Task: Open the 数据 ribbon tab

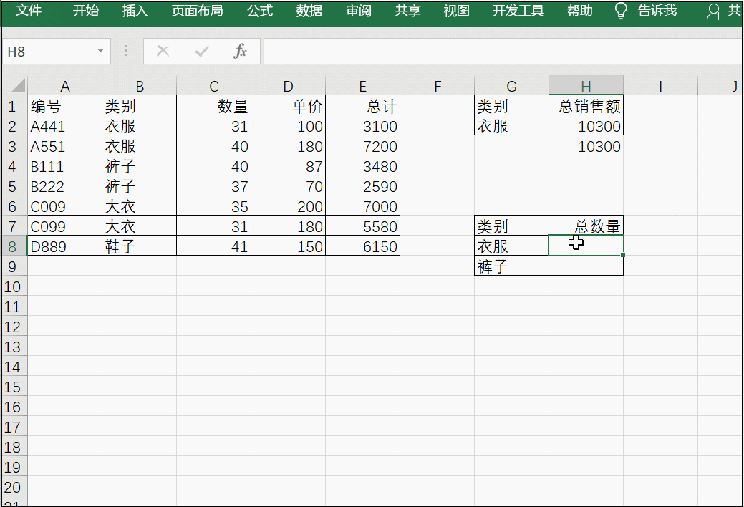Action: click(x=309, y=11)
